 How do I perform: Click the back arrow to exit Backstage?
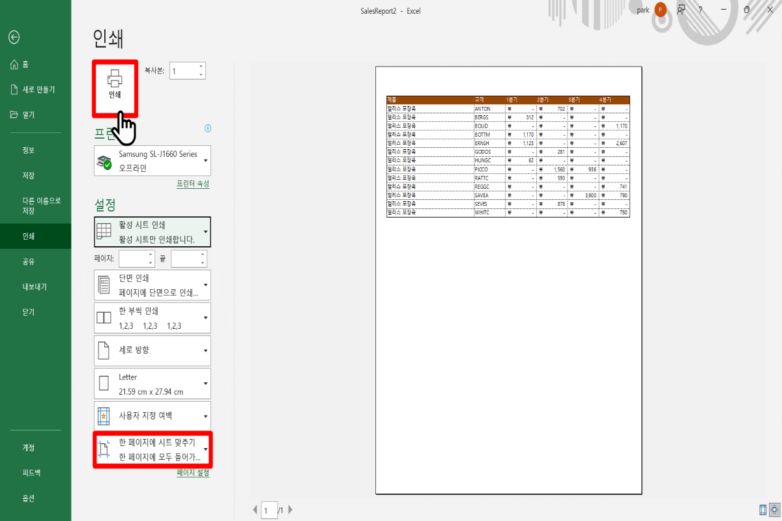(x=14, y=37)
